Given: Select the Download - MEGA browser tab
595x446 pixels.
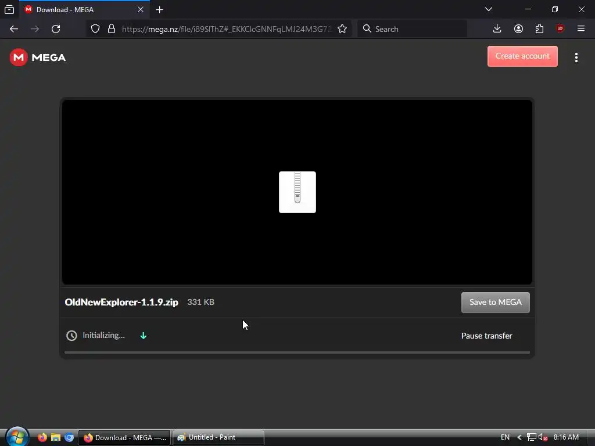Looking at the screenshot, I should click(x=84, y=9).
